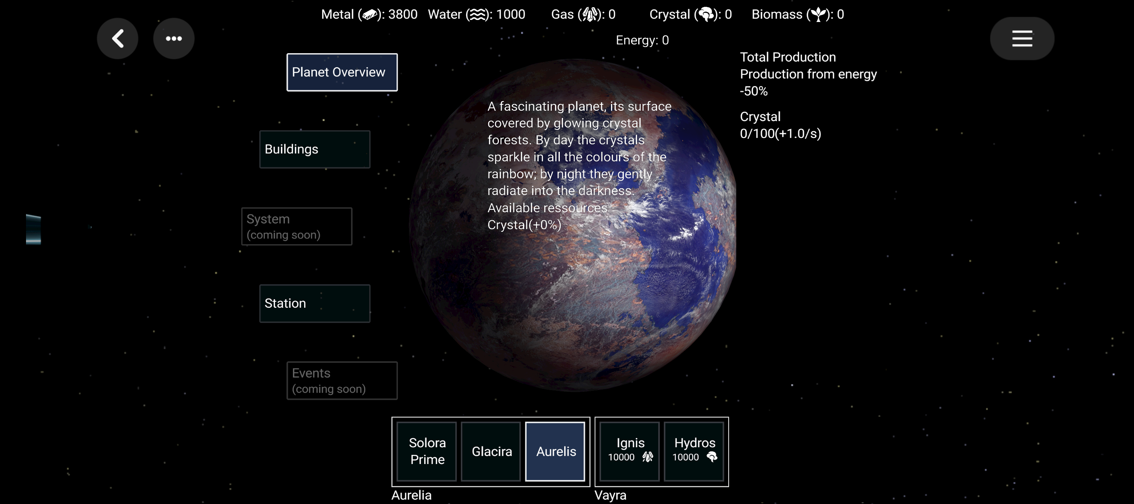Switch to planet Glacira
1134x504 pixels.
tap(491, 451)
